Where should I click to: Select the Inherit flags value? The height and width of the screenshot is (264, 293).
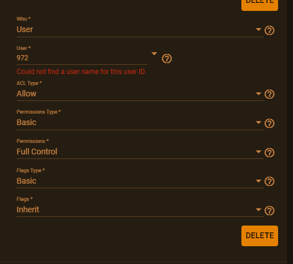[28, 209]
